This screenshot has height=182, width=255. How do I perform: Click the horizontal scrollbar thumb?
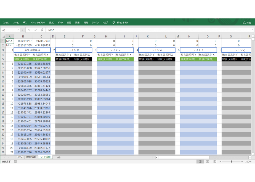[184, 157]
